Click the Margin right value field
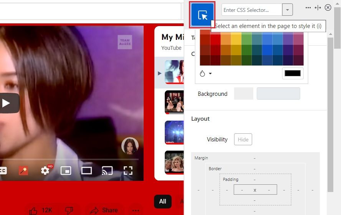The height and width of the screenshot is (215, 341). click(x=312, y=190)
